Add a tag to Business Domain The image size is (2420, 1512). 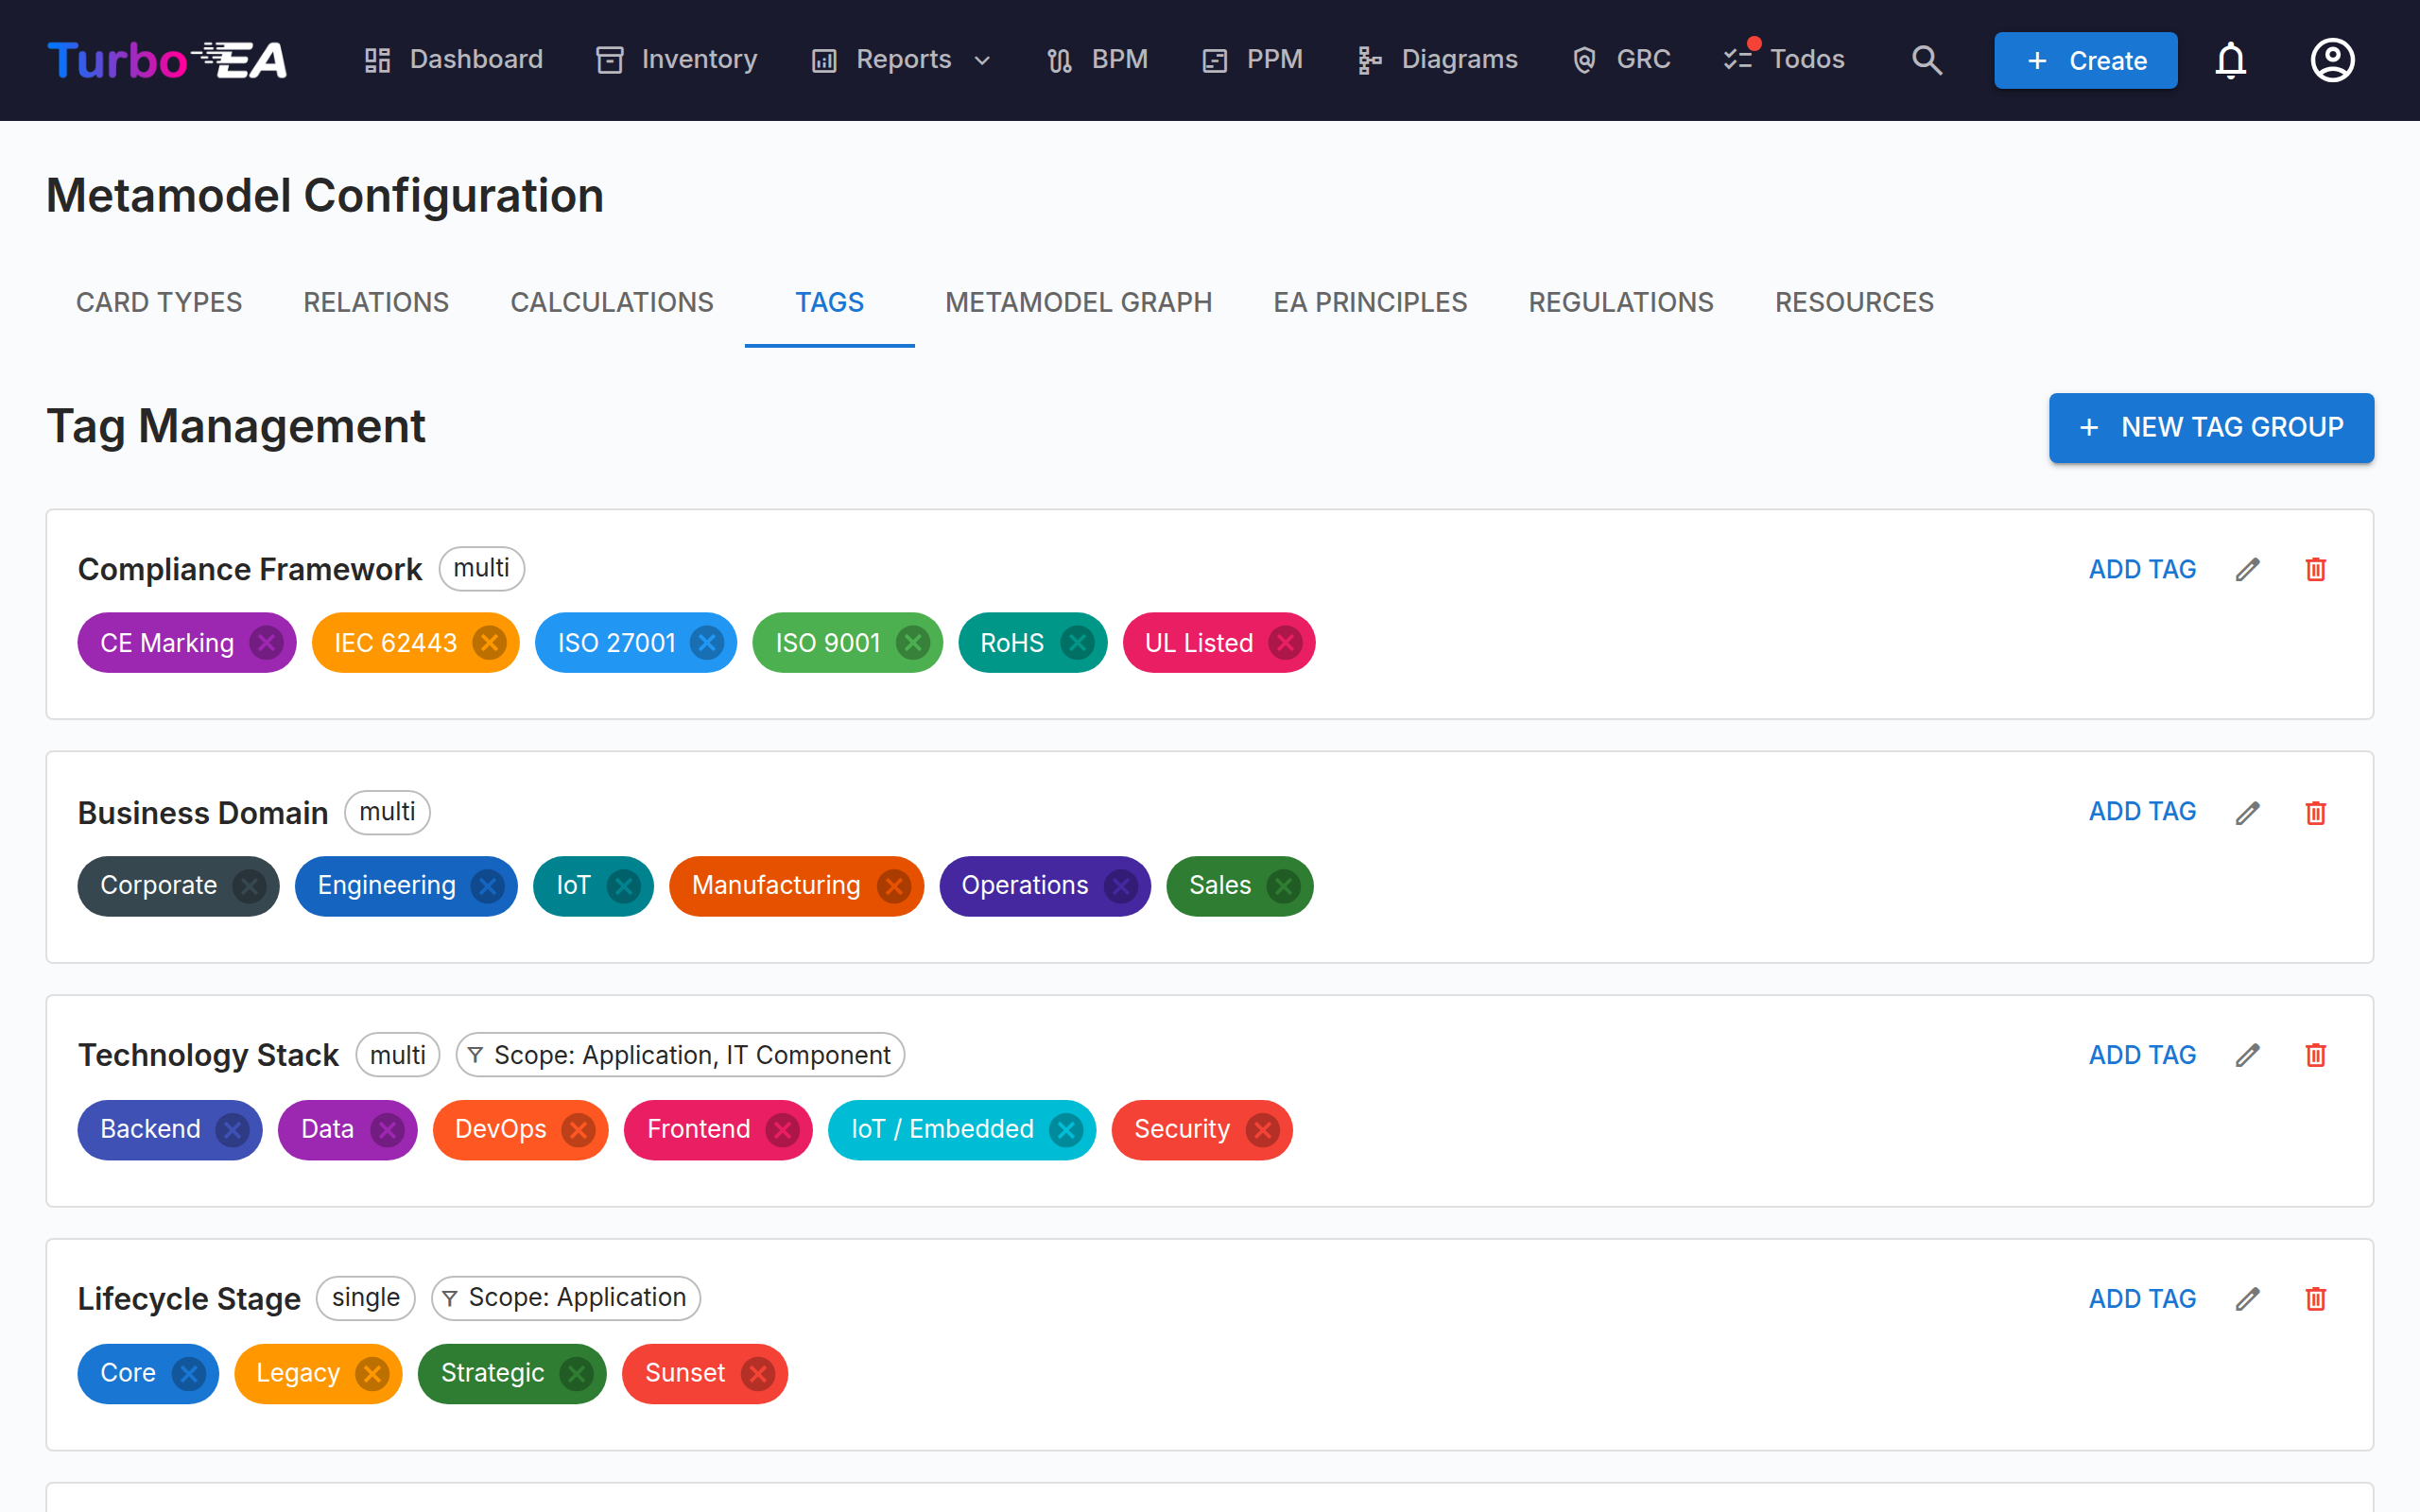(2142, 811)
